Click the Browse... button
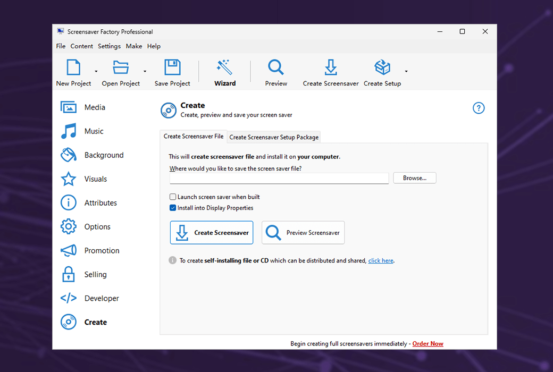This screenshot has width=553, height=372. click(415, 178)
